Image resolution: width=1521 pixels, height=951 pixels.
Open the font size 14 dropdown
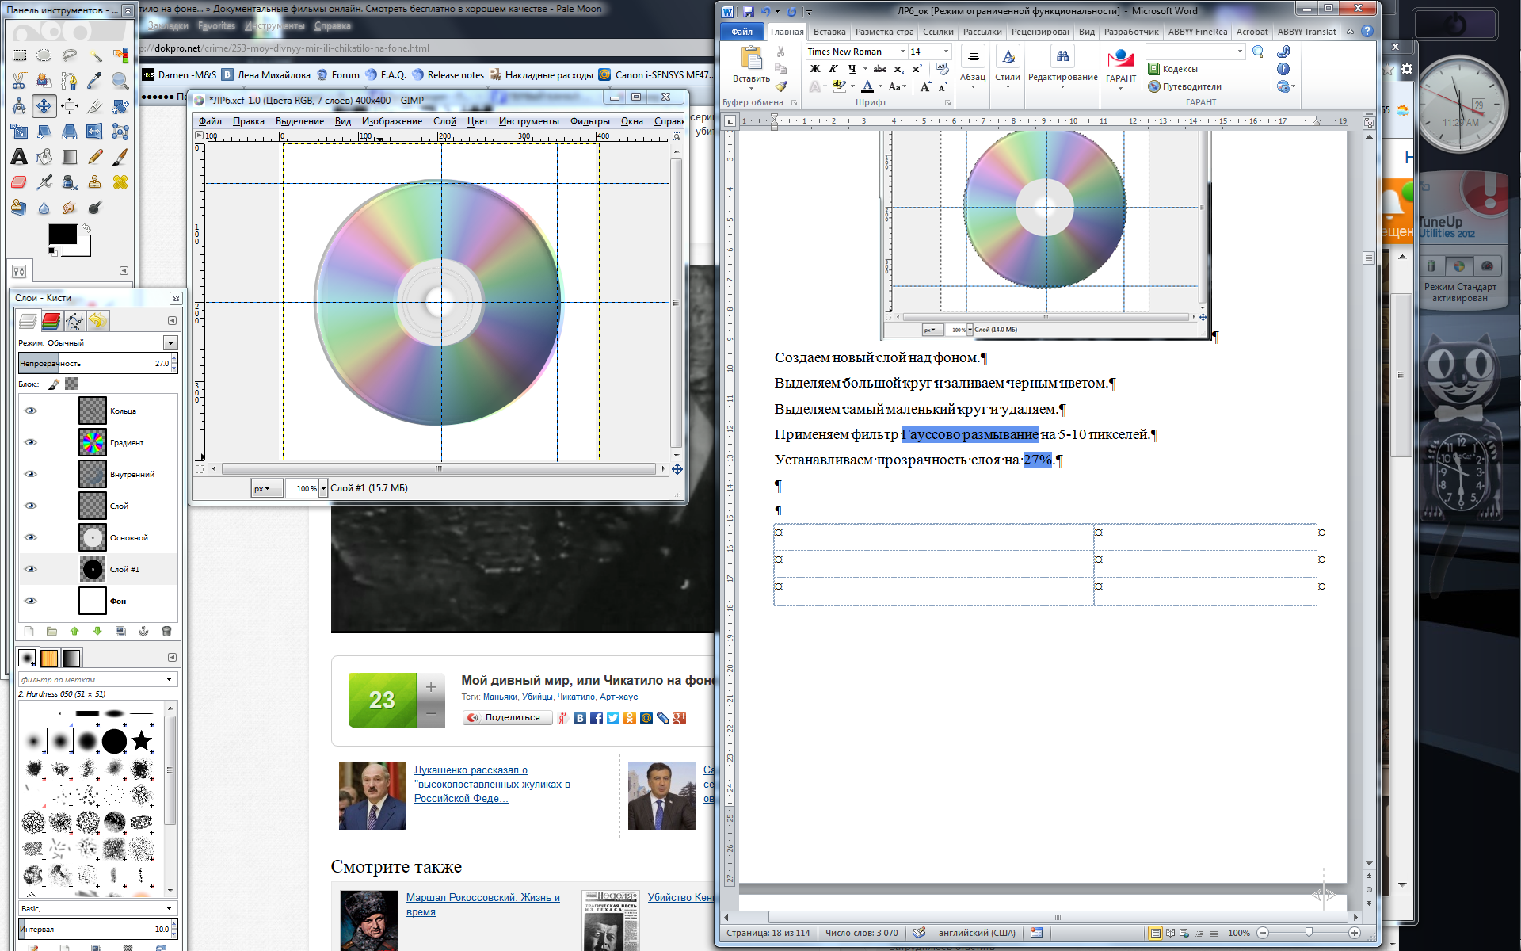(946, 52)
